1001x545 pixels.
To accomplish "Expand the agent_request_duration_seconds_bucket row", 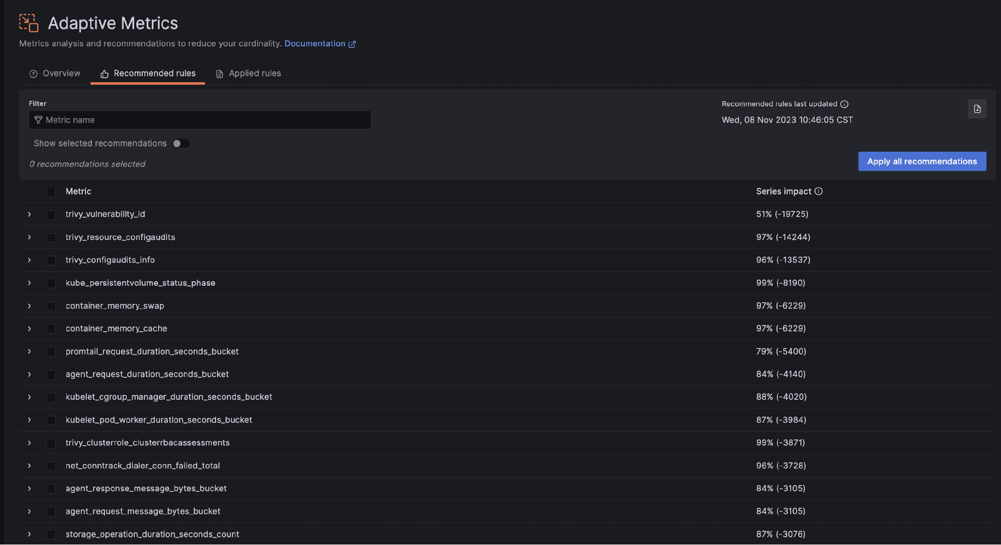I will click(x=30, y=374).
